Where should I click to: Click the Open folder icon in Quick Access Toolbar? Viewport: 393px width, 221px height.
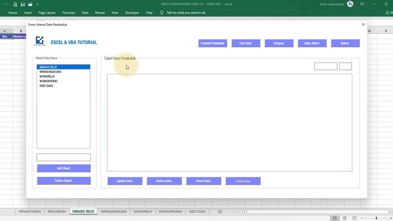[30, 4]
